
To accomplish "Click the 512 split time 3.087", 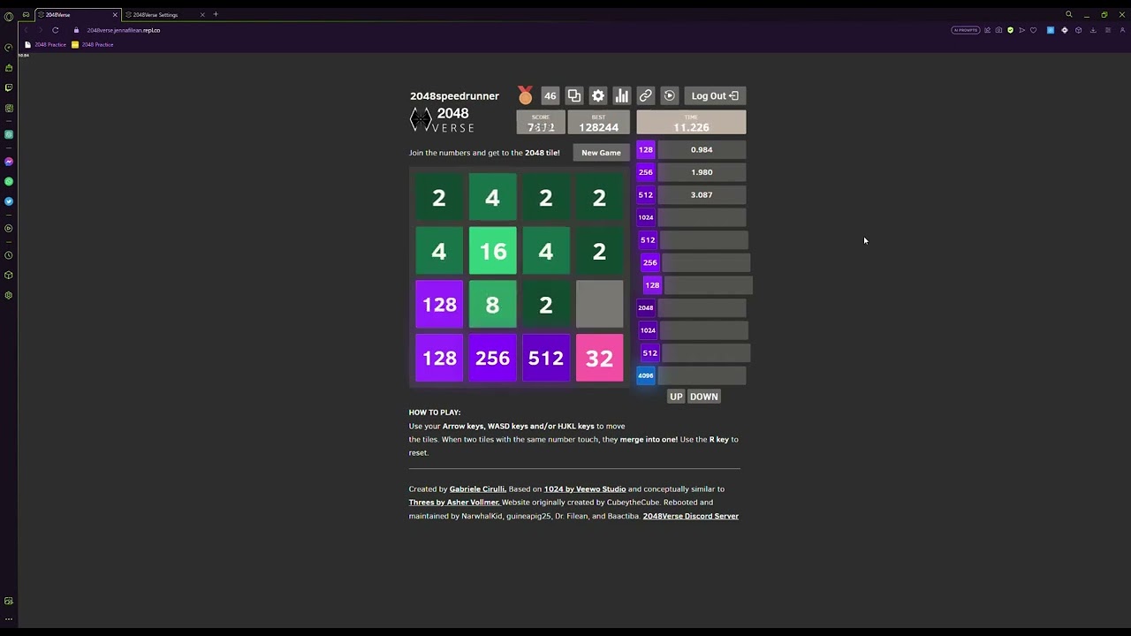I will click(702, 194).
